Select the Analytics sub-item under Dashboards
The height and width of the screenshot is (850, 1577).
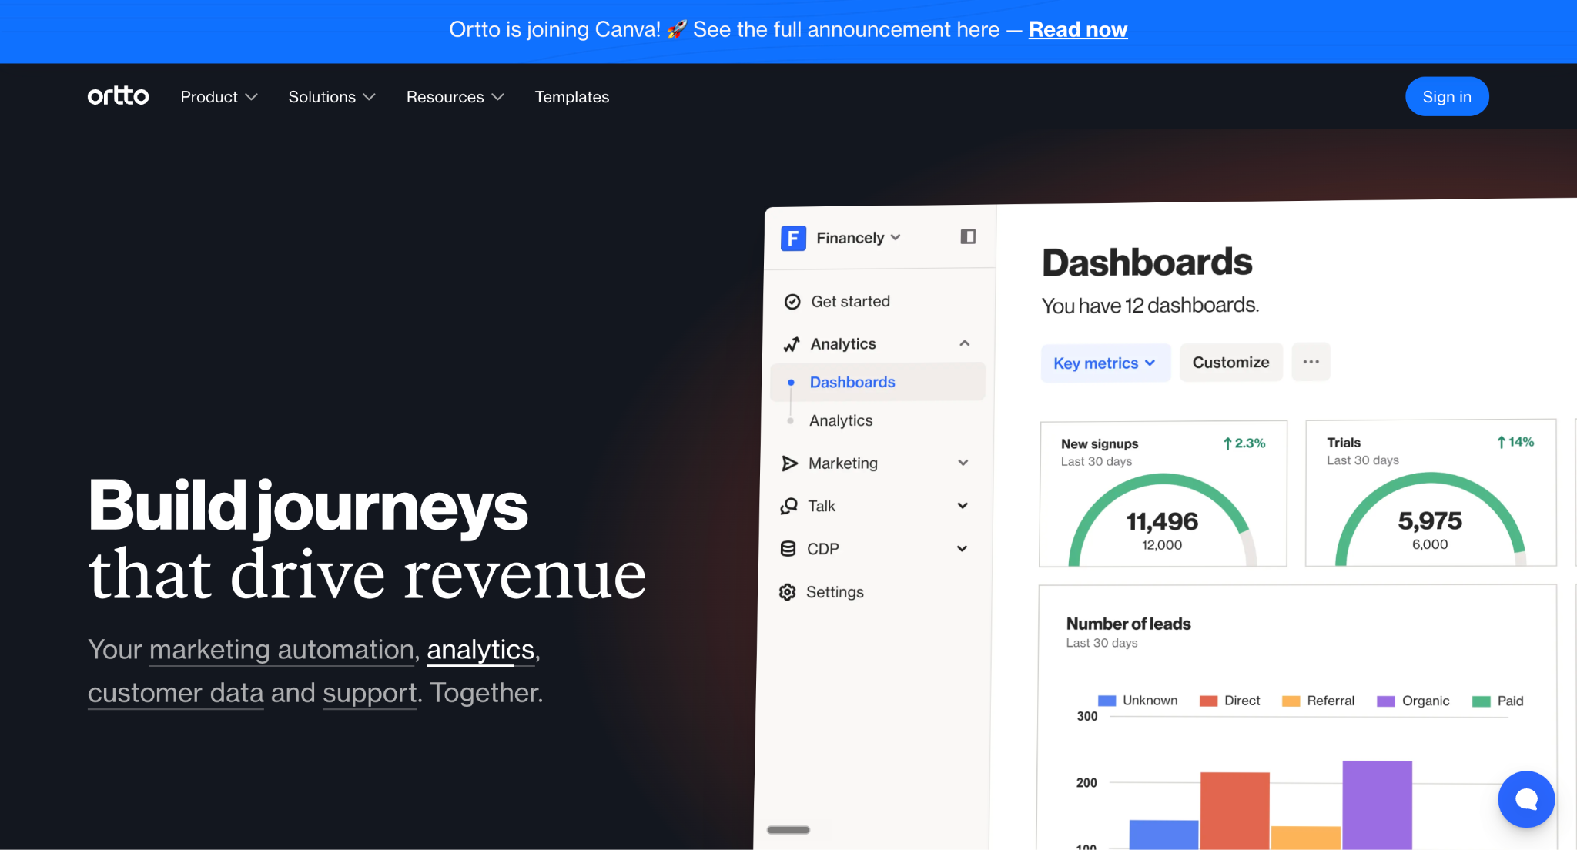pos(841,420)
